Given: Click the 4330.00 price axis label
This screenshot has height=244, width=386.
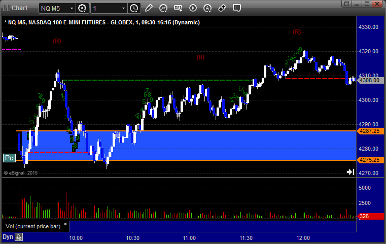Looking at the screenshot, I should pyautogui.click(x=369, y=27).
